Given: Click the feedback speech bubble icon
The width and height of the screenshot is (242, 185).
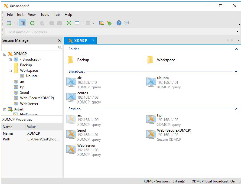Looking at the screenshot, I should pyautogui.click(x=126, y=23).
